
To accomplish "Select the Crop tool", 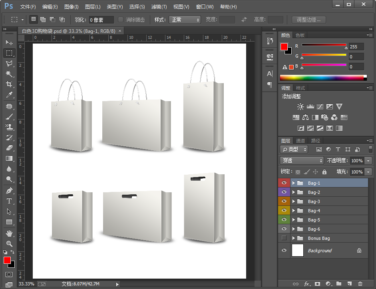I will (x=9, y=84).
